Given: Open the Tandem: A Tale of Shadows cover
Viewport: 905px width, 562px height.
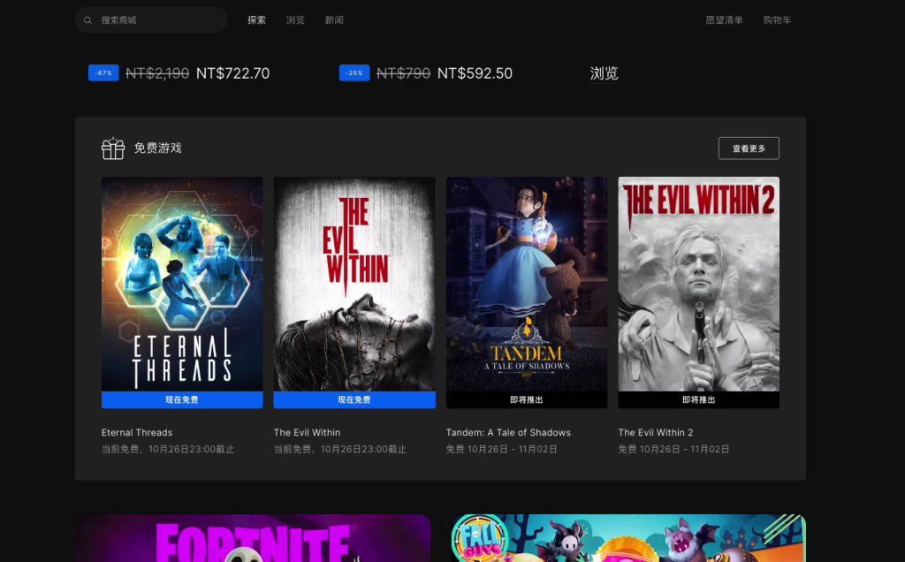Looking at the screenshot, I should pos(527,284).
